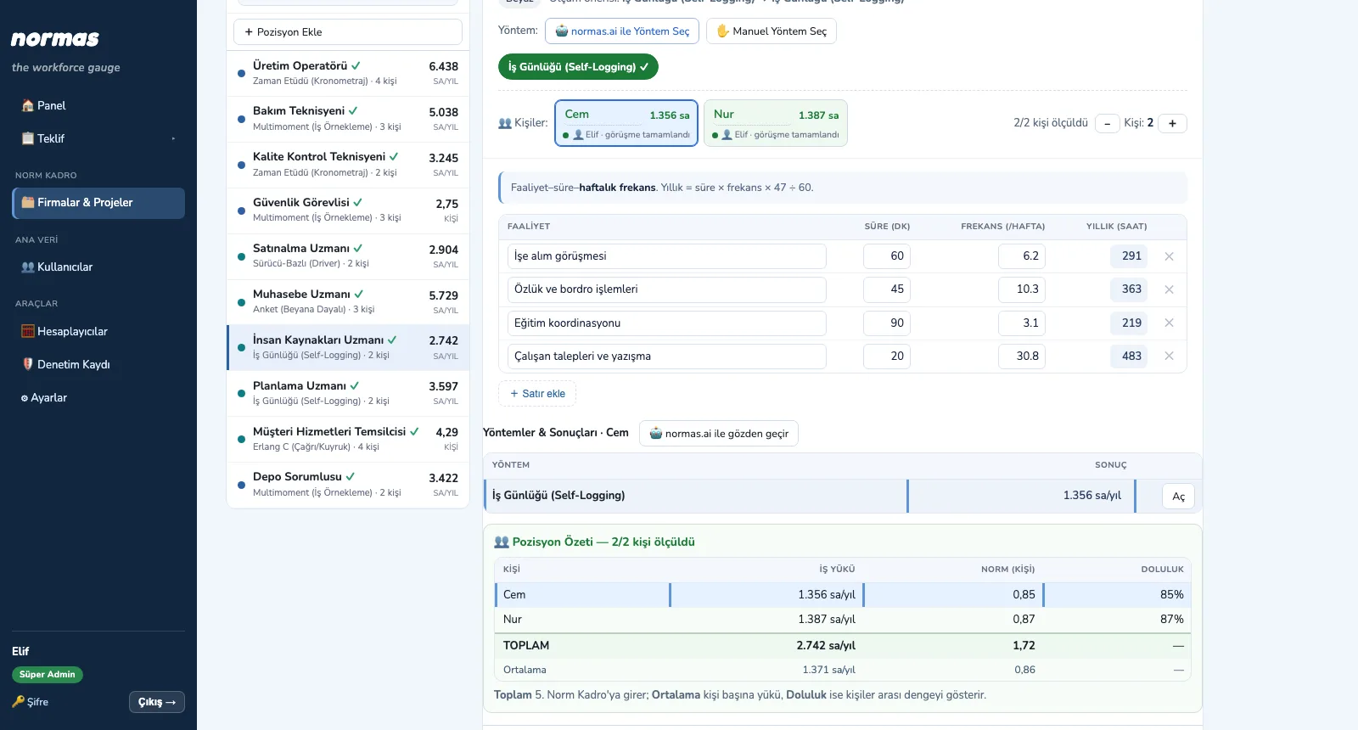Image resolution: width=1358 pixels, height=730 pixels.
Task: Click the Teklif clipboard icon
Action: tap(27, 138)
